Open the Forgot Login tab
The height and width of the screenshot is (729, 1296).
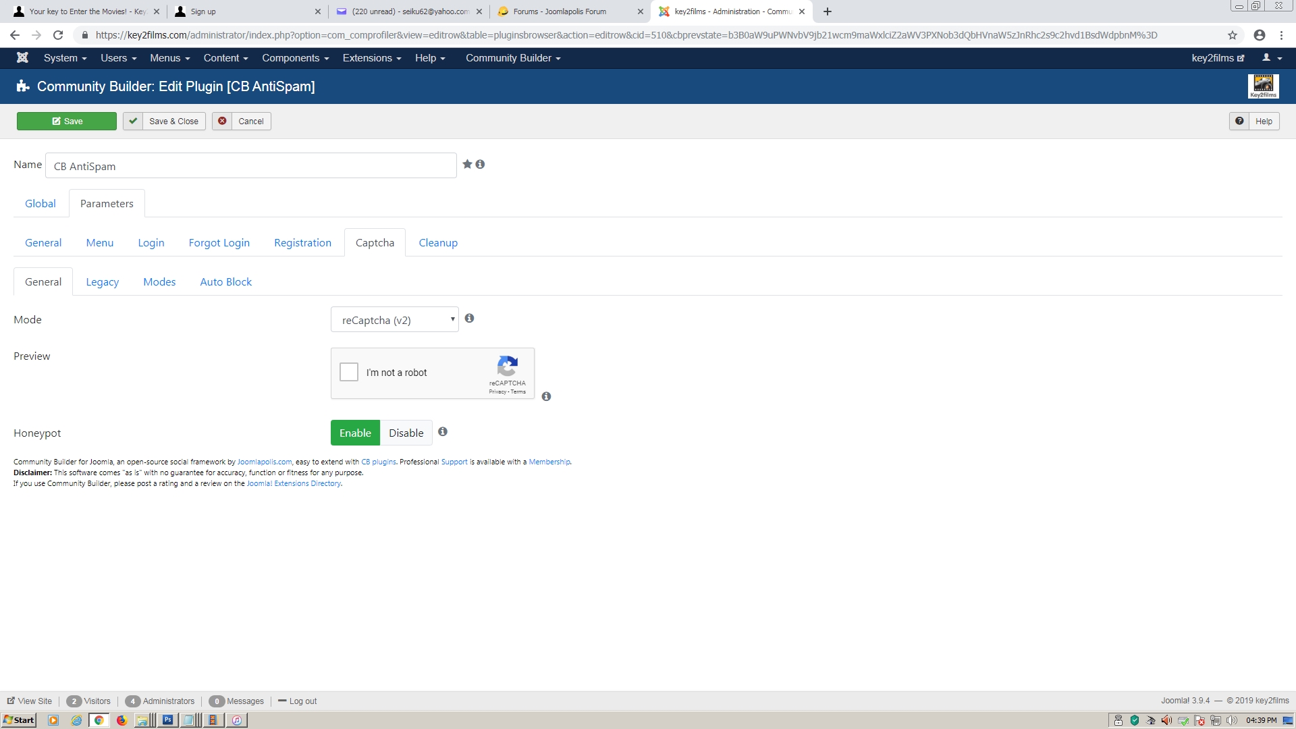tap(219, 242)
